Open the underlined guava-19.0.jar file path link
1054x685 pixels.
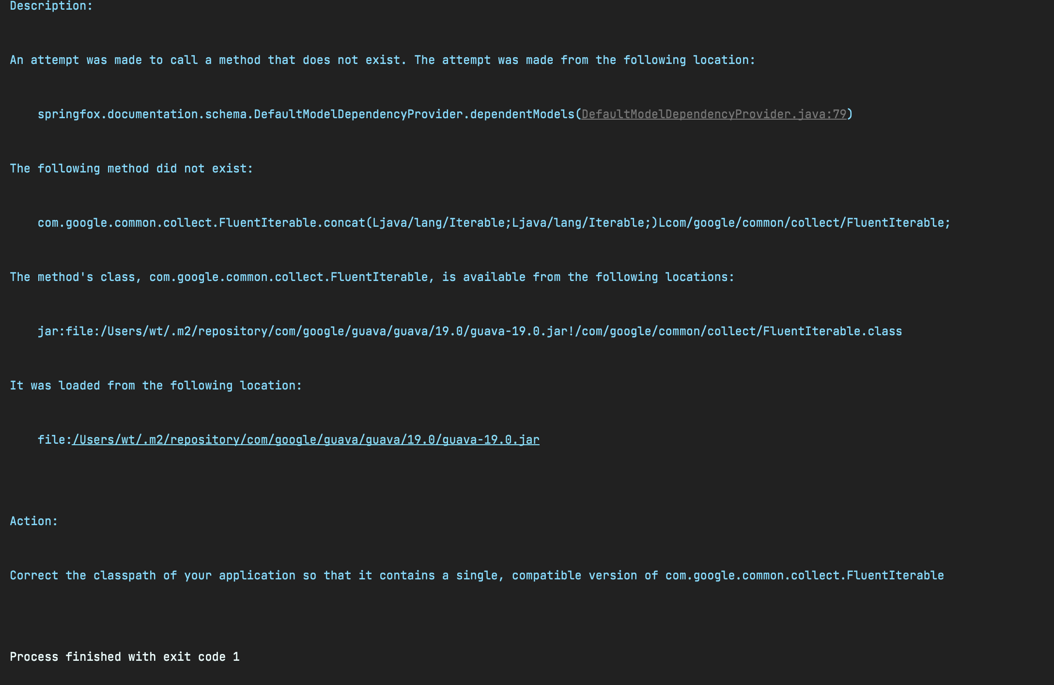305,440
